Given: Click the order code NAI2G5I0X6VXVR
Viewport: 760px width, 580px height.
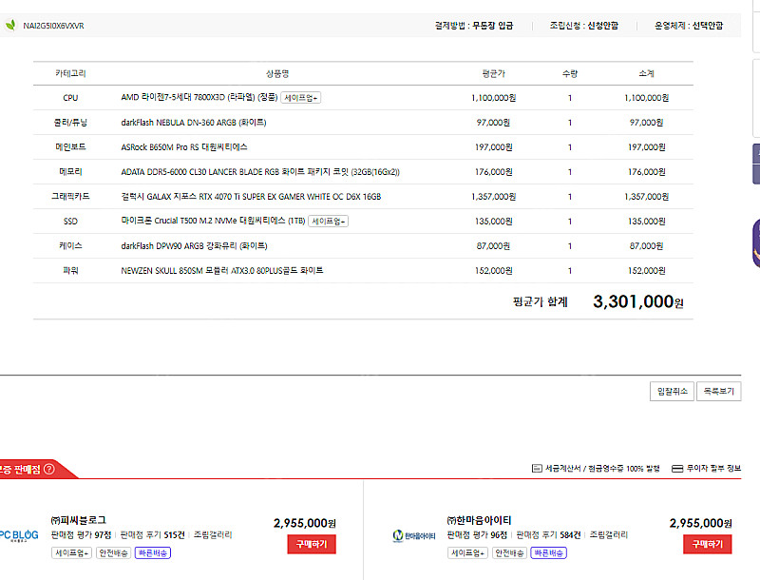Looking at the screenshot, I should (x=53, y=26).
